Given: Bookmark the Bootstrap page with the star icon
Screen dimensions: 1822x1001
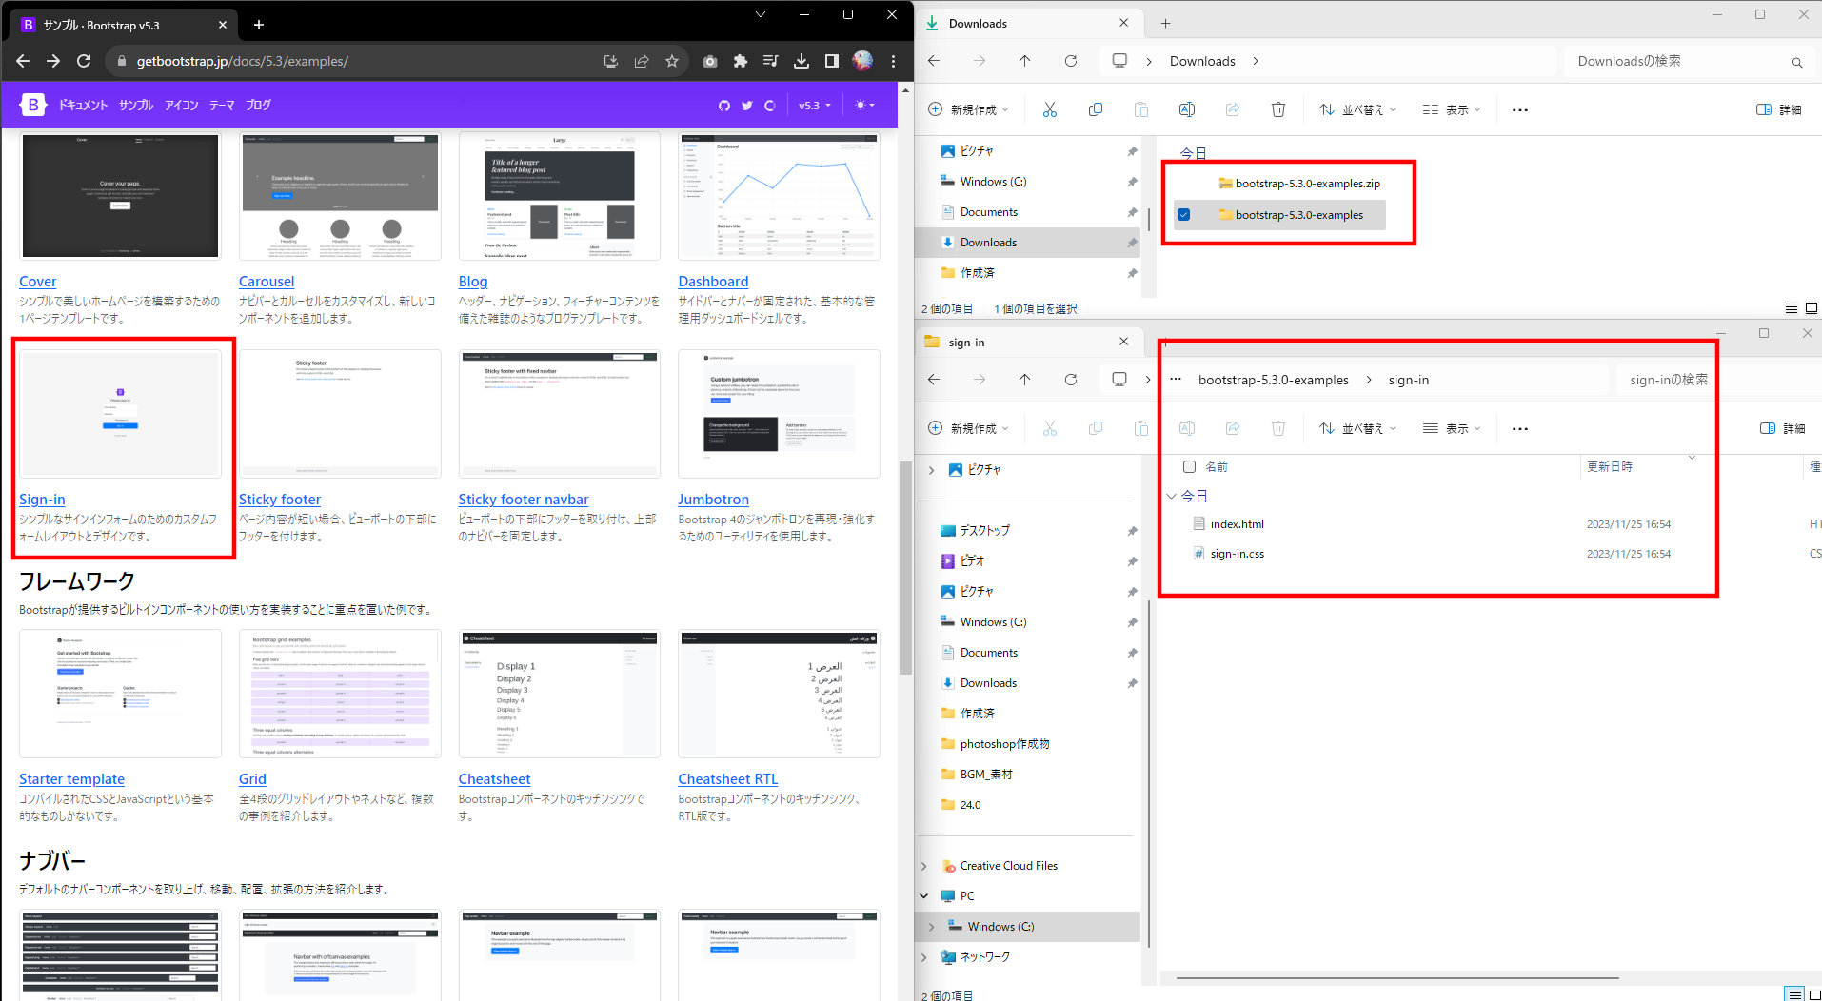Looking at the screenshot, I should 672,60.
